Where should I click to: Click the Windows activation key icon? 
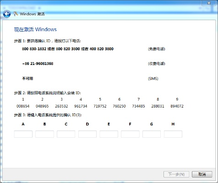[16, 14]
